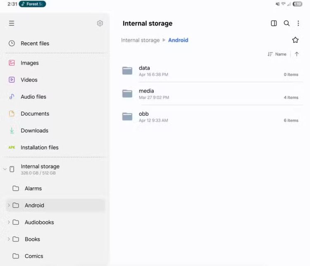Open the hamburger navigation menu

coord(12,24)
